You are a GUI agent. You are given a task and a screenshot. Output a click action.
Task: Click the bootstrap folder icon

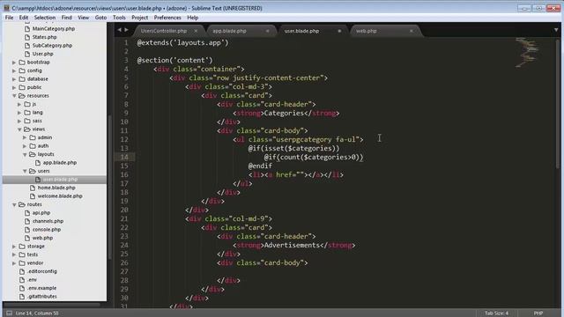click(x=21, y=63)
